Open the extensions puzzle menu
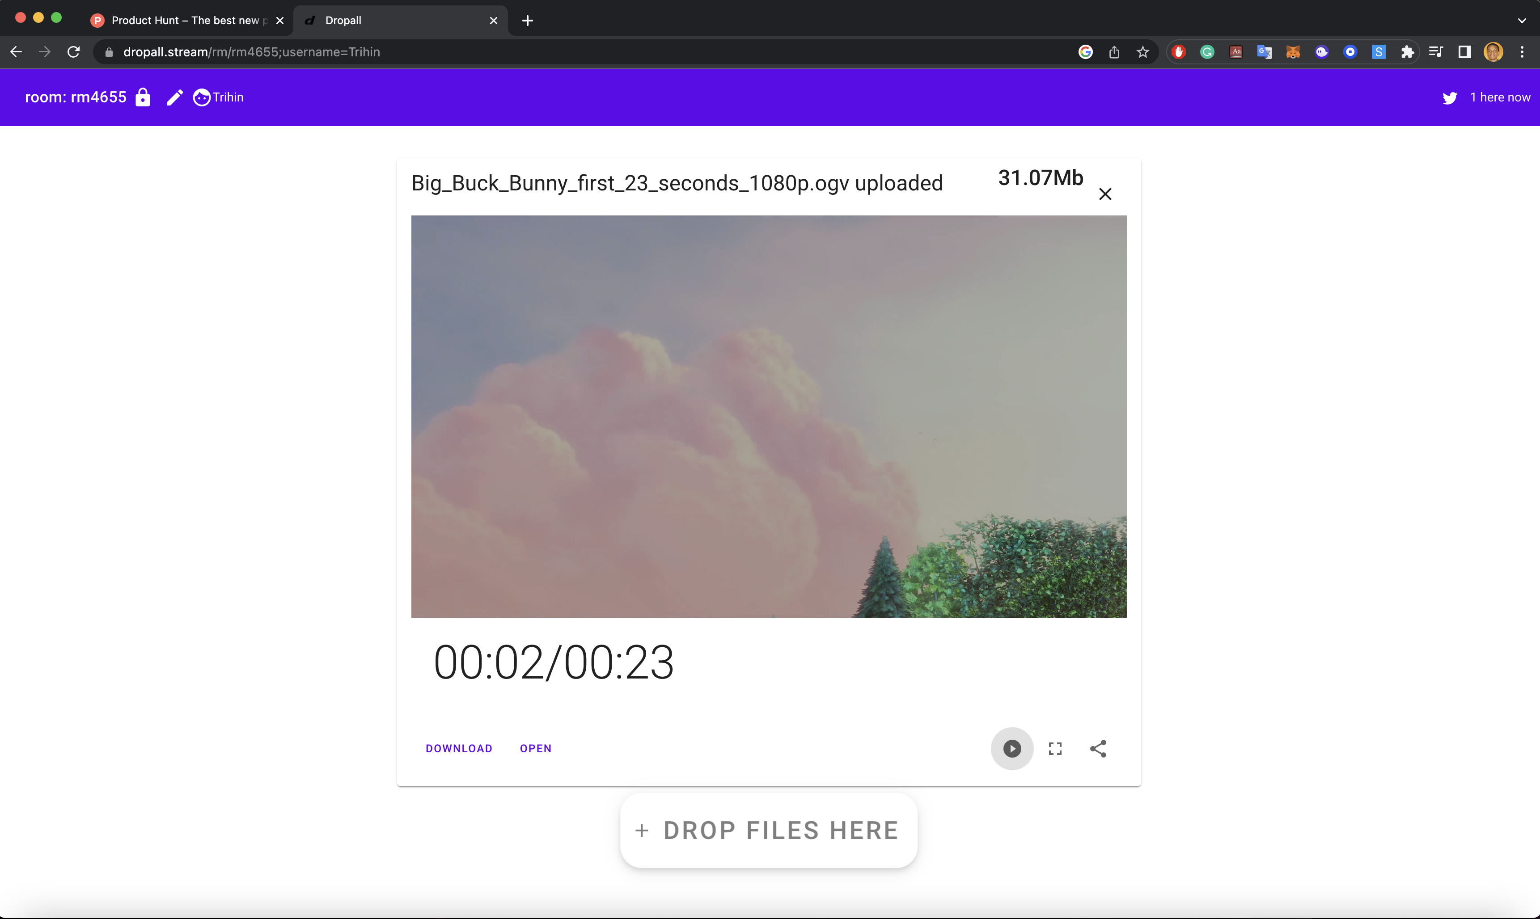The image size is (1540, 919). [1407, 52]
